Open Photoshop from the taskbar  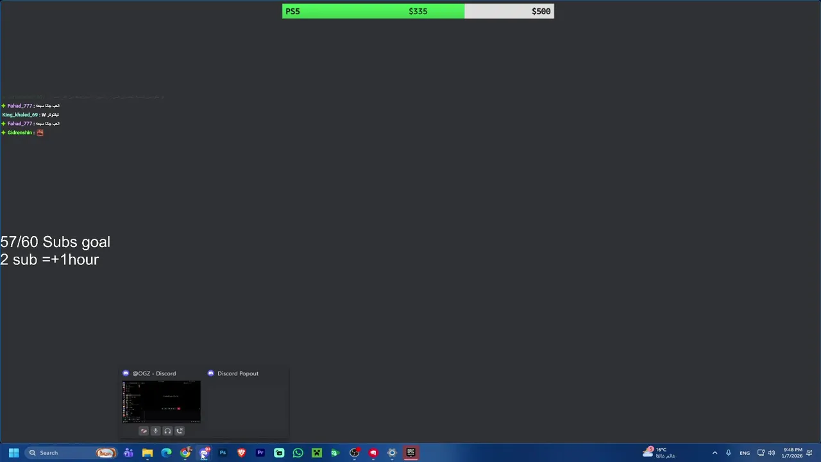click(x=223, y=453)
